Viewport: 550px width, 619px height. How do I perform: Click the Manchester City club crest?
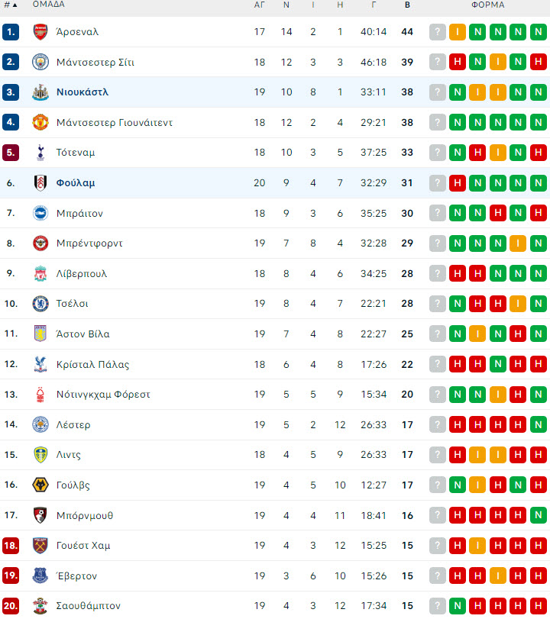pyautogui.click(x=40, y=62)
